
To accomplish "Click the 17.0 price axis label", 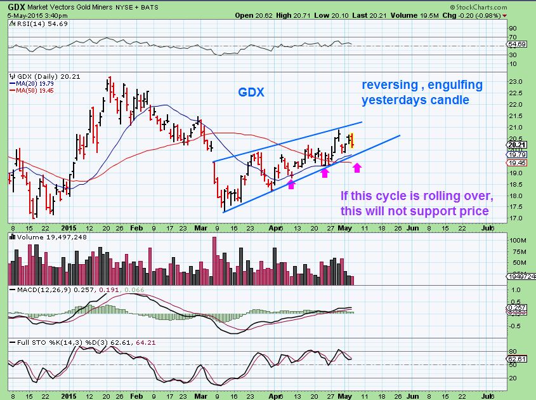I will [516, 218].
